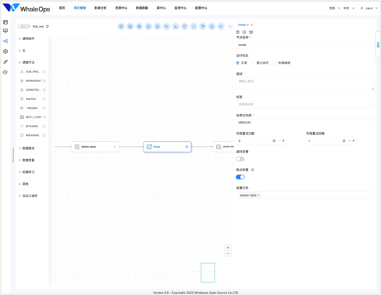Open the 任务优先级 MEDIUM priority dropdown
The height and width of the screenshot is (295, 381).
coord(304,121)
